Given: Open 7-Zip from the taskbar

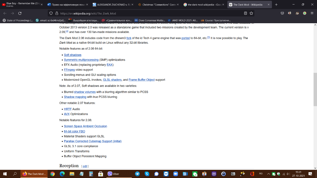Looking at the screenshot, I should click(x=233, y=174).
